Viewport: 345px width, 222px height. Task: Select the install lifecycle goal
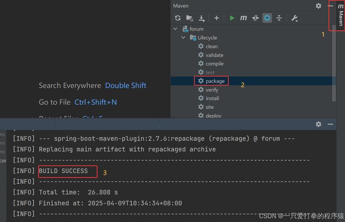(212, 99)
